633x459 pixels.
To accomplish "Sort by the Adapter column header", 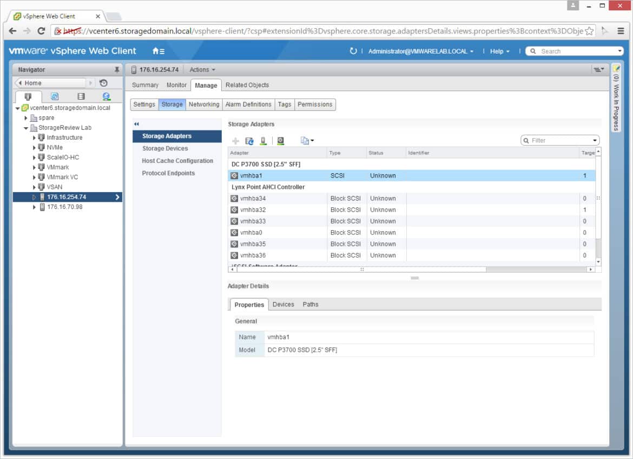I will pyautogui.click(x=278, y=153).
